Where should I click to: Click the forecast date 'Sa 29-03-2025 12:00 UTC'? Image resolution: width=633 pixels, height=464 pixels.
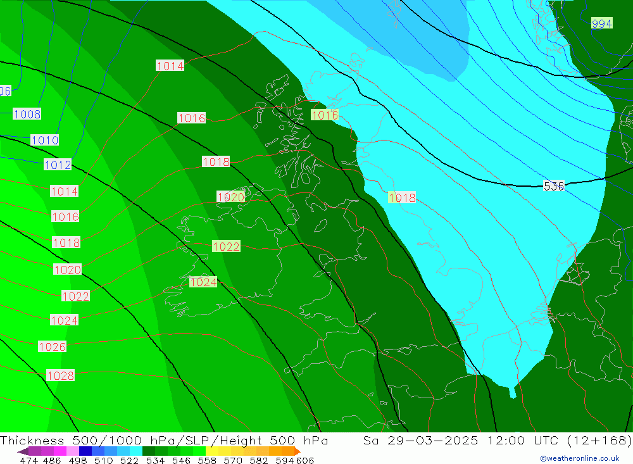coord(461,440)
